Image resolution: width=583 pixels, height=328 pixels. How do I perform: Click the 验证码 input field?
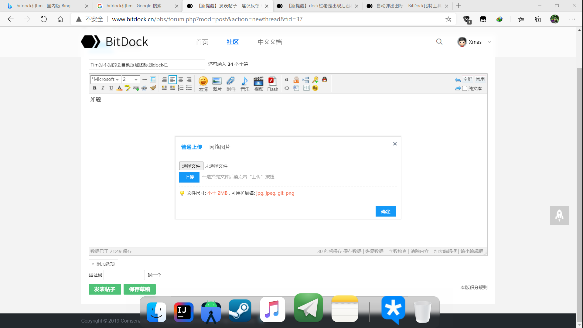click(x=124, y=275)
